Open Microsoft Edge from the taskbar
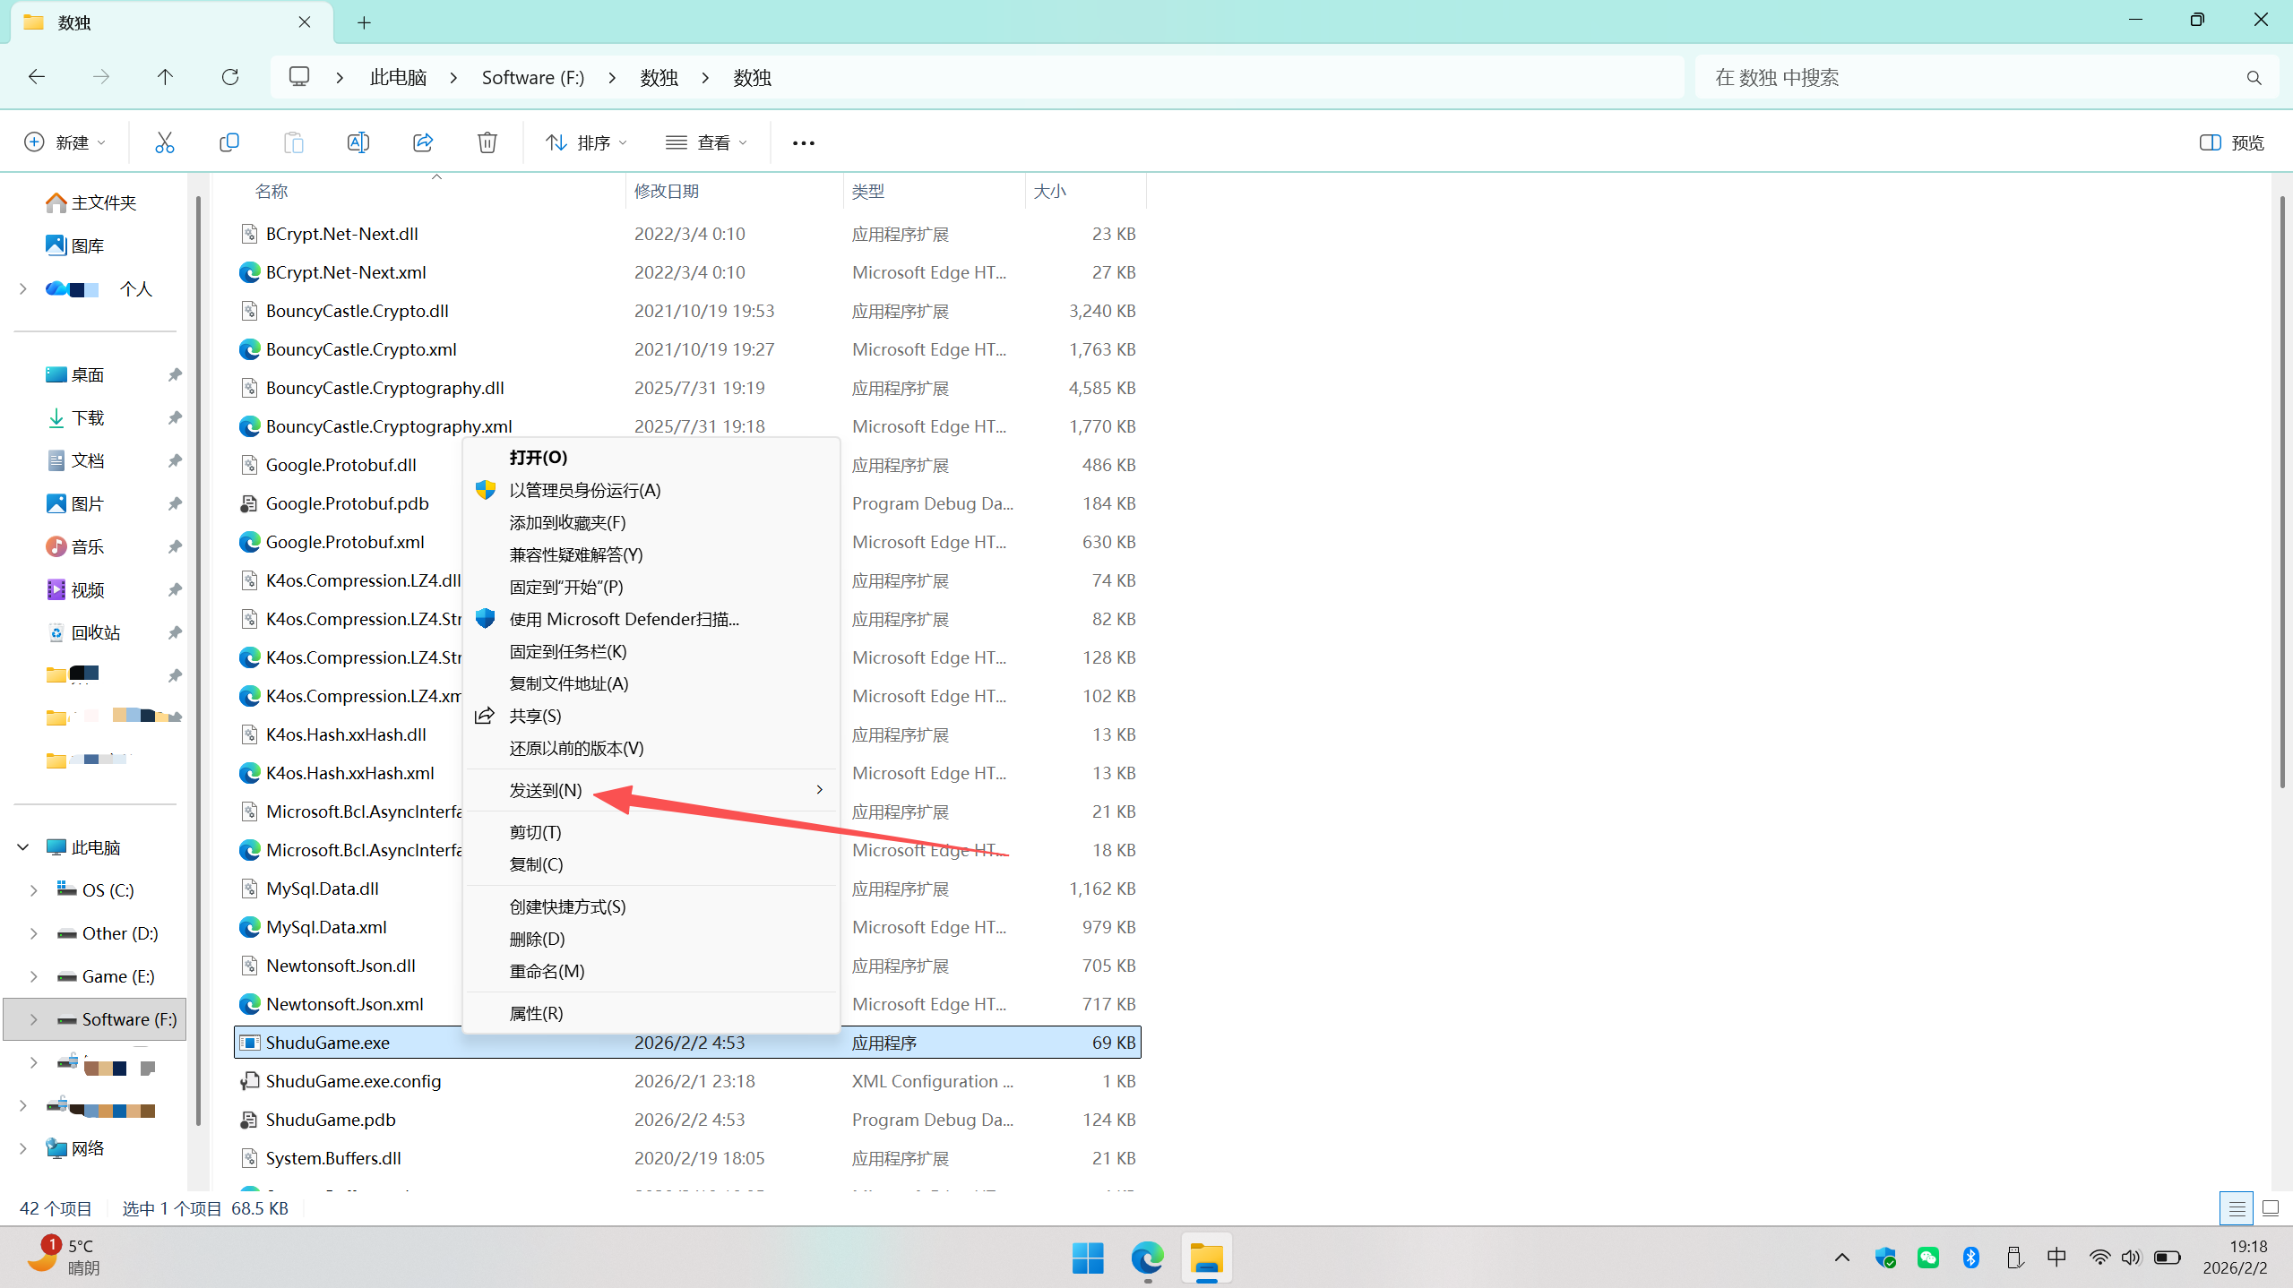 tap(1147, 1258)
